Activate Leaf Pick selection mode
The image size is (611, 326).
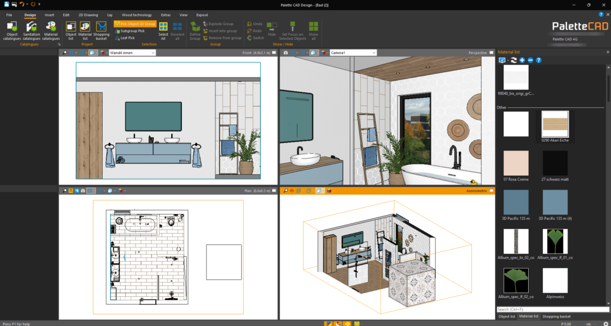128,38
